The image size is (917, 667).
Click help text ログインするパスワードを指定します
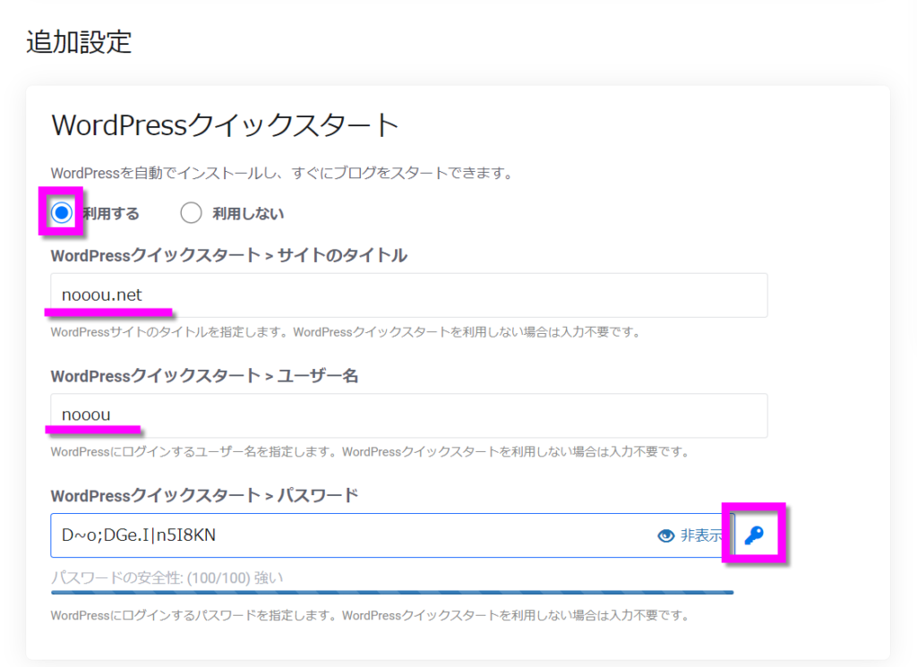click(370, 616)
